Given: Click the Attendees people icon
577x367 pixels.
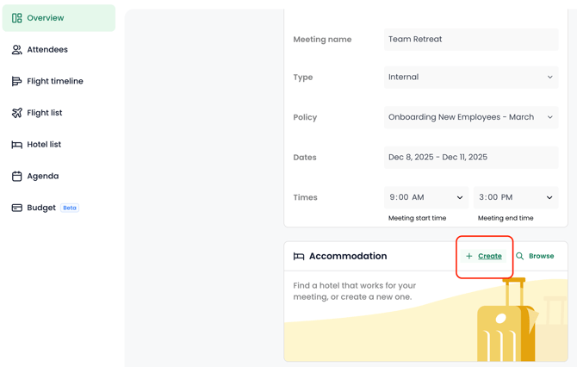Looking at the screenshot, I should [x=16, y=50].
